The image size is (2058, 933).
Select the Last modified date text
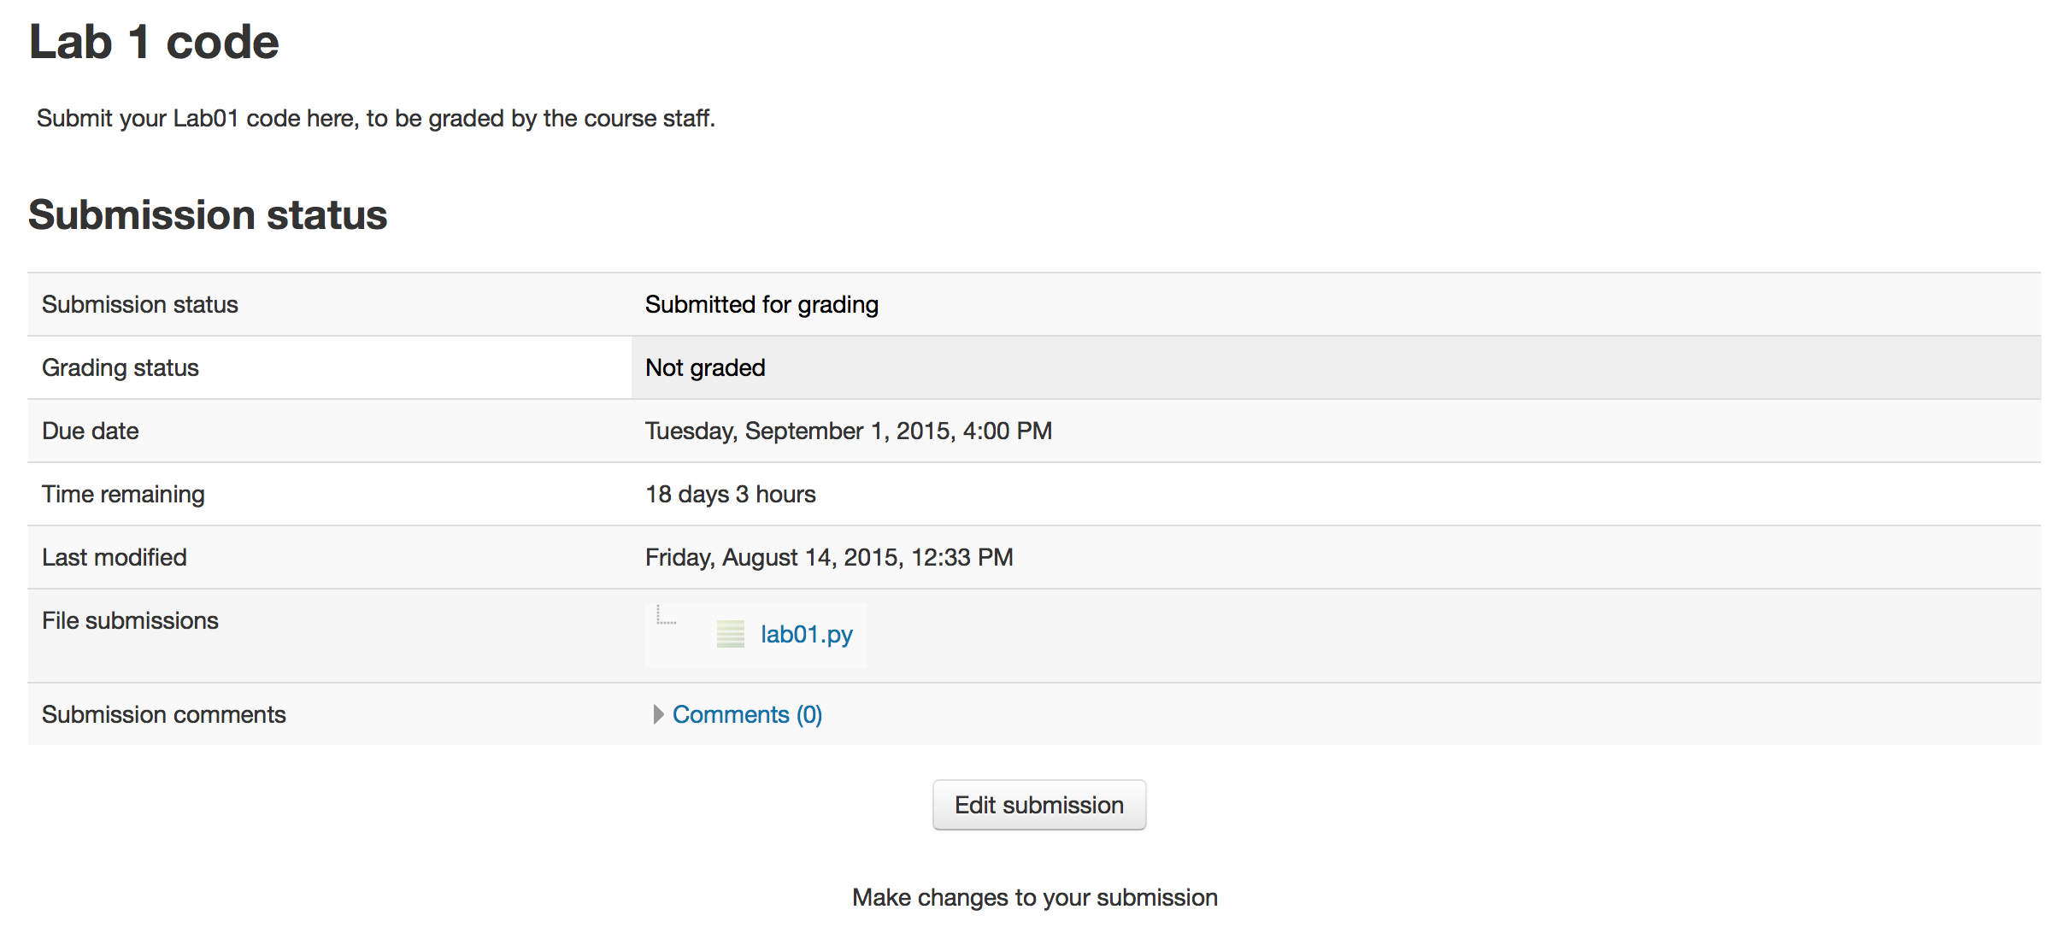(x=828, y=557)
